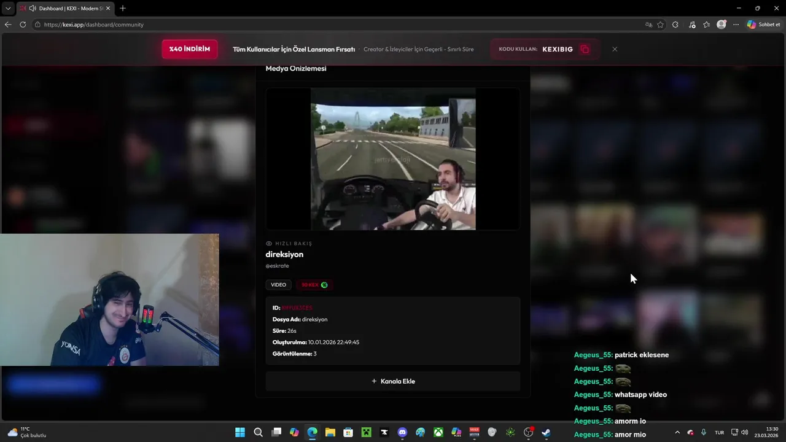
Task: Open the favorites list icon
Action: pyautogui.click(x=707, y=25)
